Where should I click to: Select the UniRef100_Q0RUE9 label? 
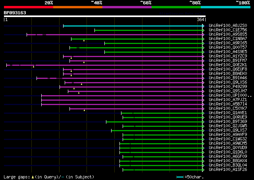[228, 117]
